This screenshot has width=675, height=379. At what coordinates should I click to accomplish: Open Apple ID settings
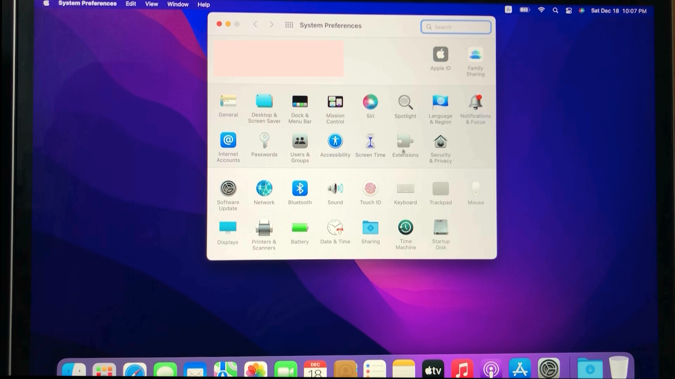(x=440, y=55)
